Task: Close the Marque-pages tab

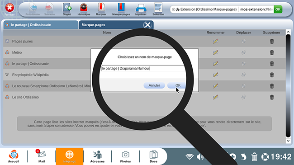Action: 147,25
